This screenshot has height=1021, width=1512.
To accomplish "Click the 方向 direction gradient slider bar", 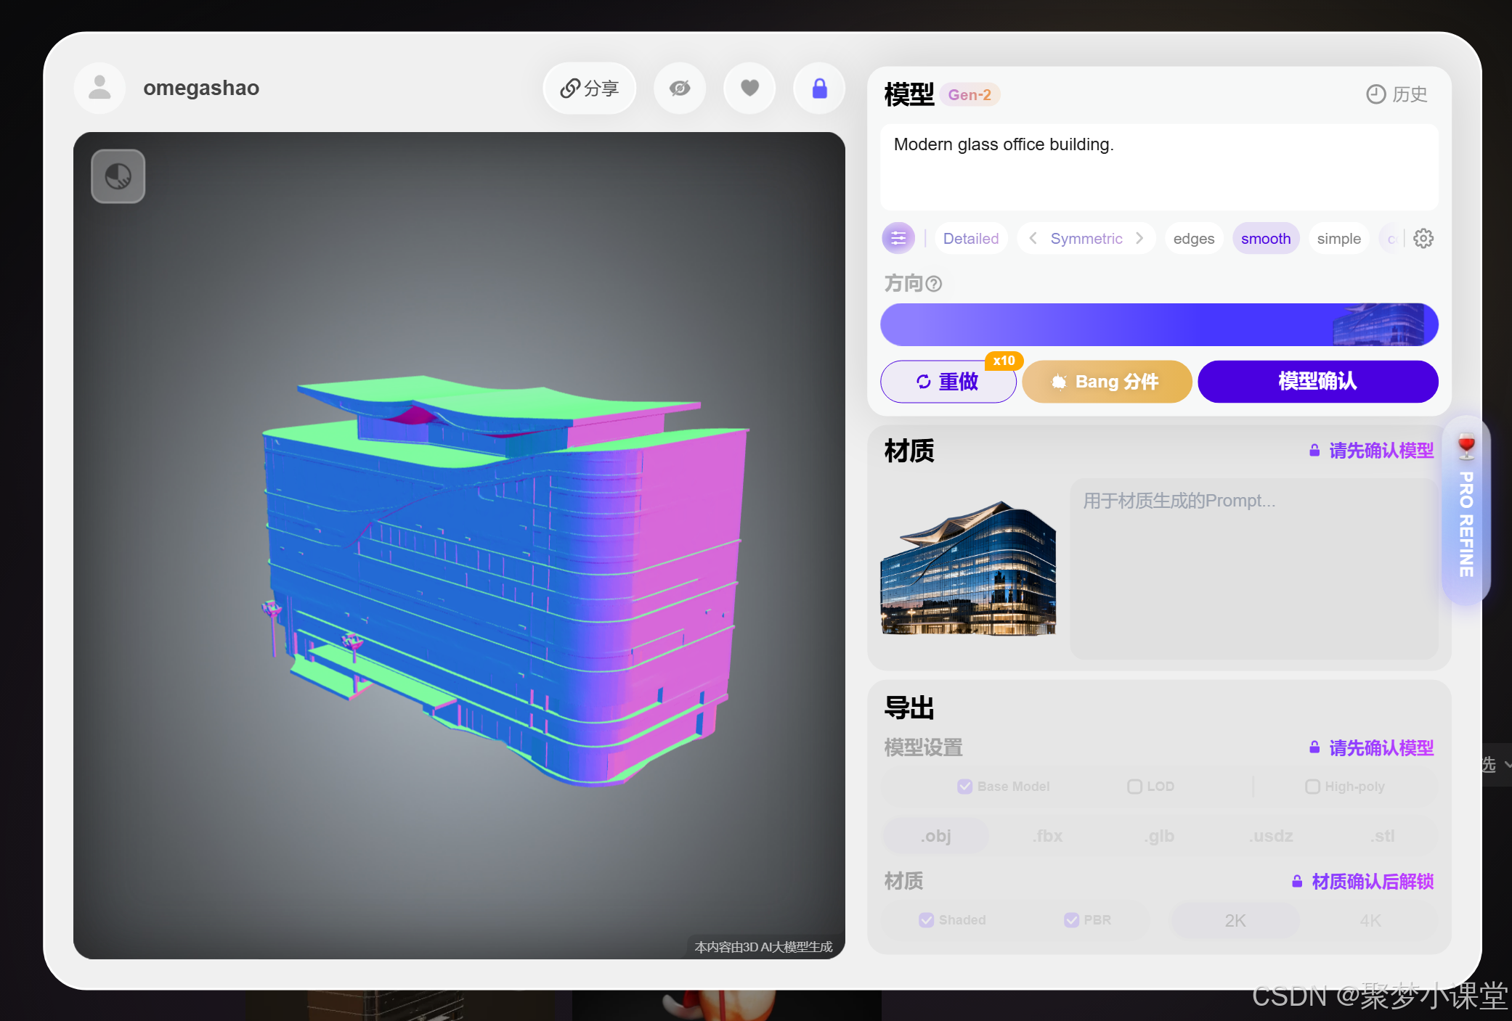I will pyautogui.click(x=1158, y=324).
